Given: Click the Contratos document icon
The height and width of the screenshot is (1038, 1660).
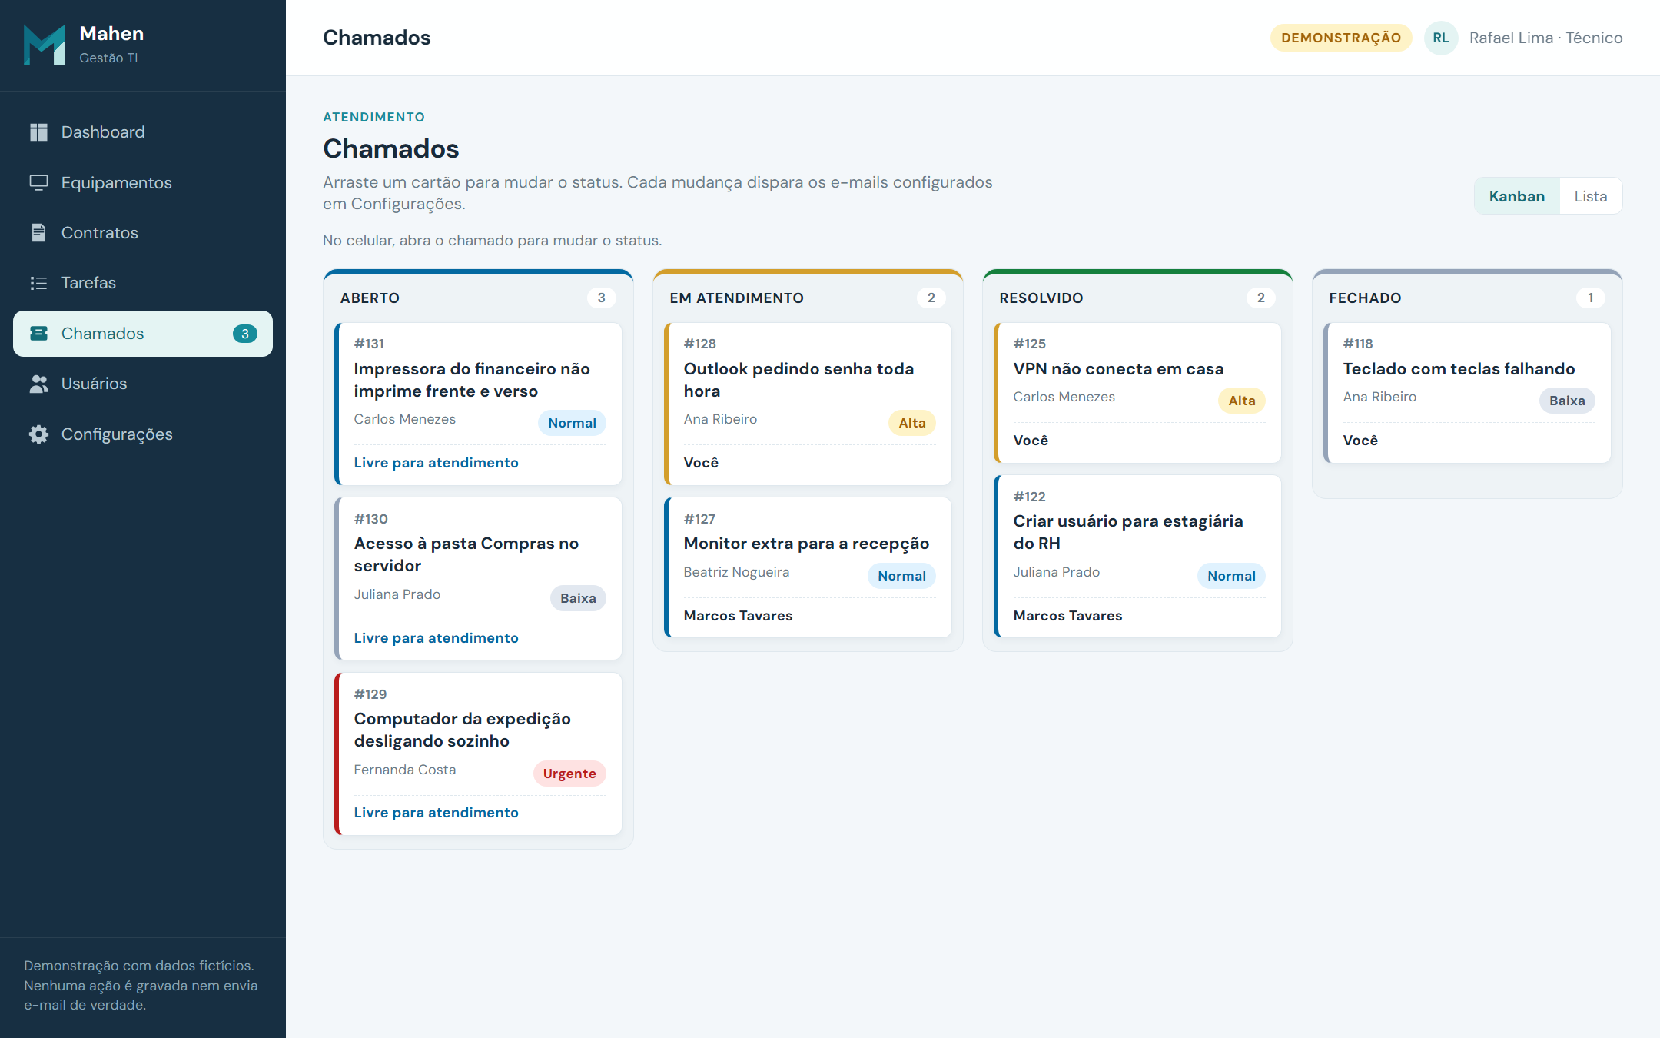Looking at the screenshot, I should (x=38, y=232).
